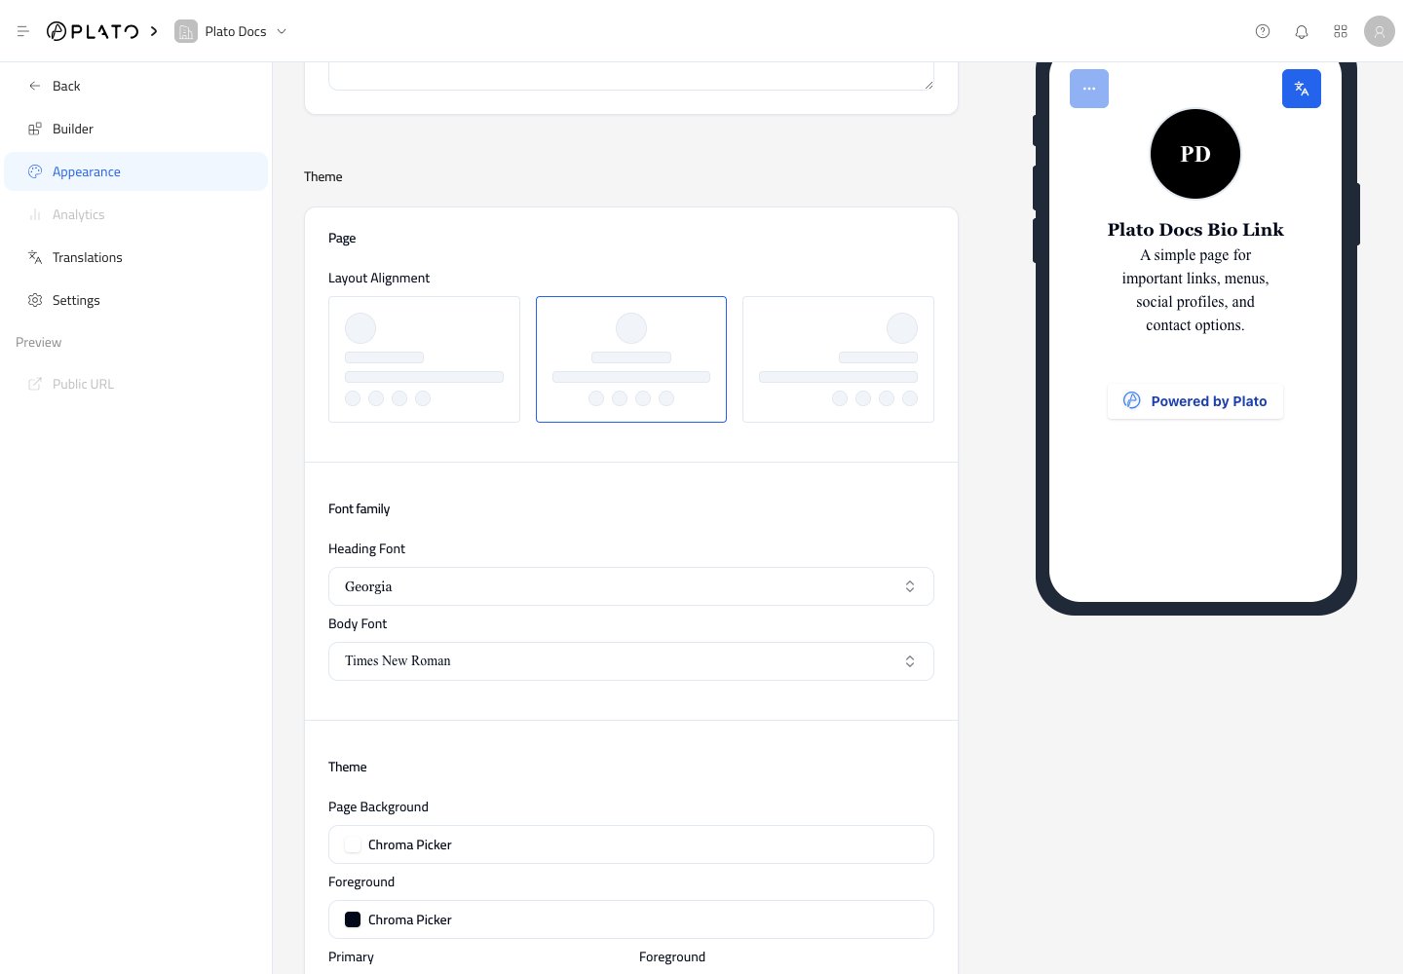Open the Body Font dropdown

pos(631,661)
